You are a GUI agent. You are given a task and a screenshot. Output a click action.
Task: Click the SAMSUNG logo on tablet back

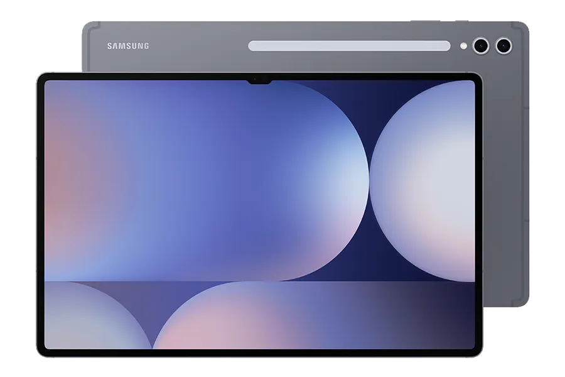[x=128, y=46]
